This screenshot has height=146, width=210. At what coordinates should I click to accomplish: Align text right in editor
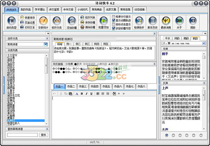pos(107,94)
